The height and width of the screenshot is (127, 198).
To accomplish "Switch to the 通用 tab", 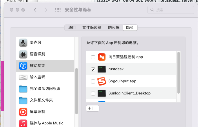I will (x=72, y=27).
